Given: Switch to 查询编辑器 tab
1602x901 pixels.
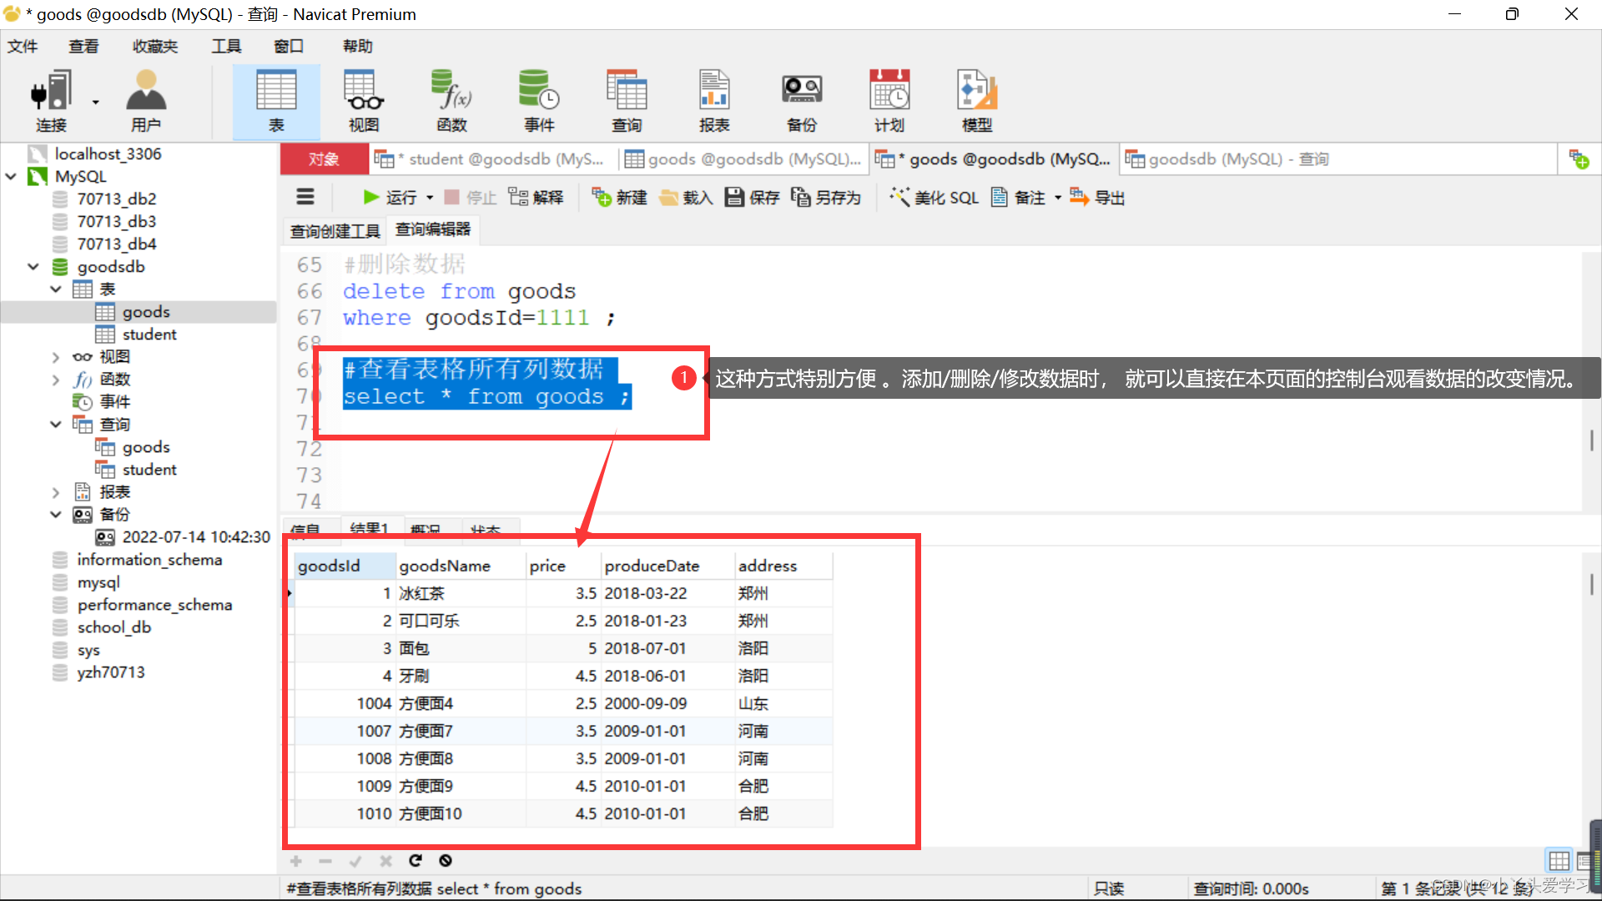Looking at the screenshot, I should tap(433, 229).
